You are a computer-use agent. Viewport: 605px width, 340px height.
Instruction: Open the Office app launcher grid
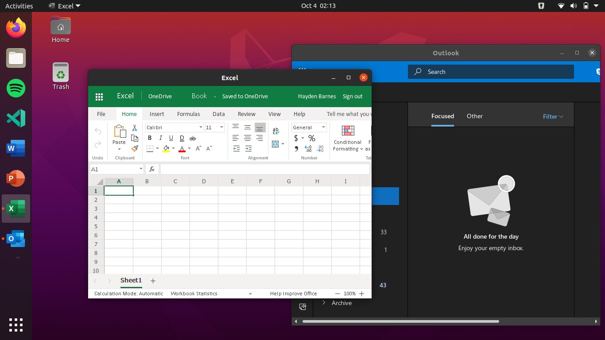[99, 97]
